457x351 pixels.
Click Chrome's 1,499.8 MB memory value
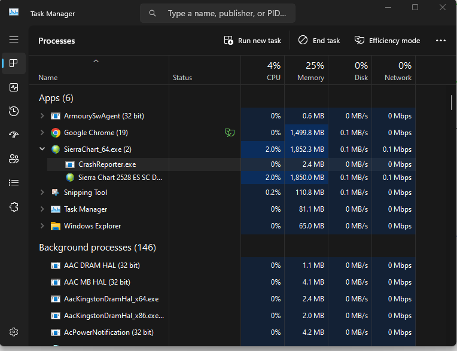pyautogui.click(x=307, y=133)
